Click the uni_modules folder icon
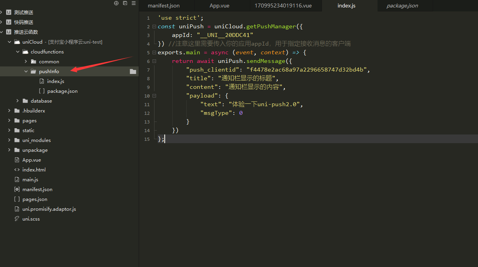Screen dimensions: 478x267 pyautogui.click(x=17, y=140)
